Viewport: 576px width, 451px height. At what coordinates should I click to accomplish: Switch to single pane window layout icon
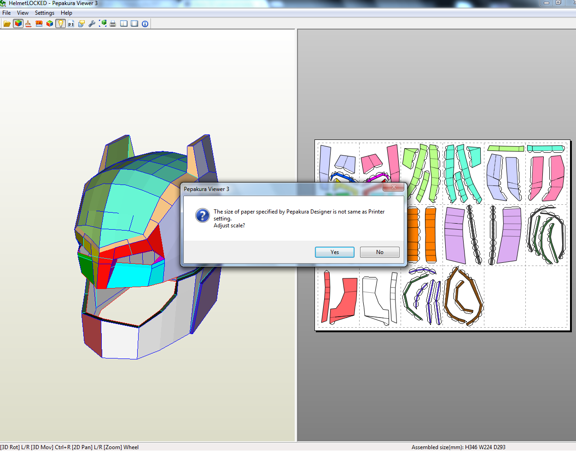134,23
